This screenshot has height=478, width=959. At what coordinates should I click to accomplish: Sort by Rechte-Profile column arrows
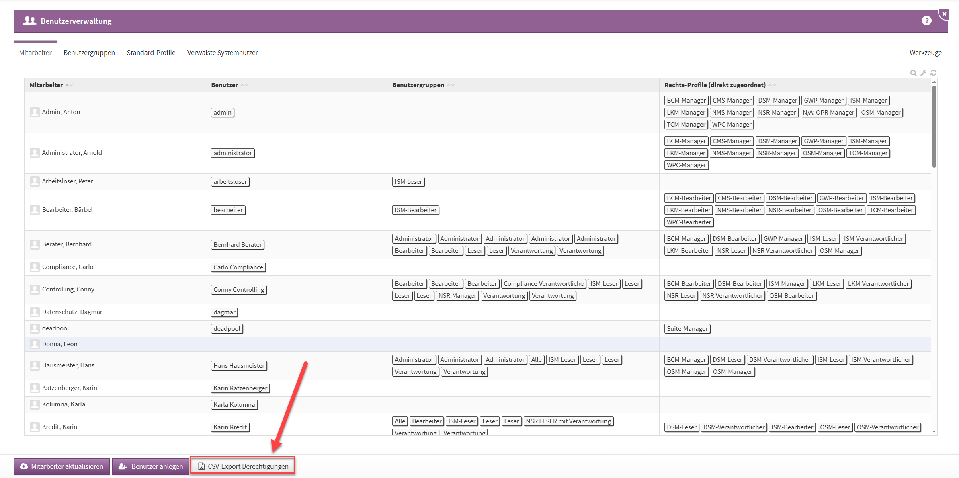pos(772,85)
